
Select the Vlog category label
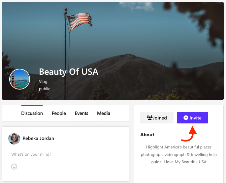[43, 82]
